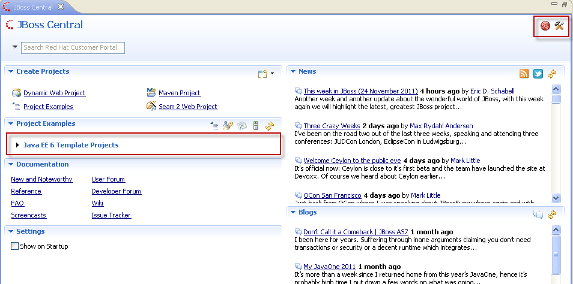Open QCon San Francisco article
Image resolution: width=573 pixels, height=284 pixels.
[x=333, y=195]
